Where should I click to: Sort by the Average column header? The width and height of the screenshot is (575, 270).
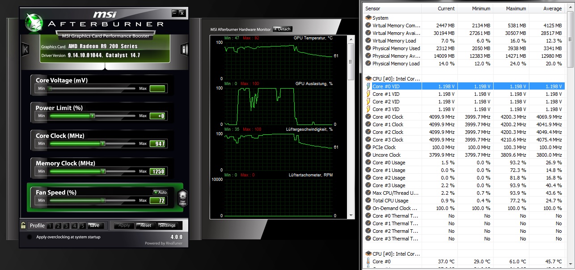point(546,9)
